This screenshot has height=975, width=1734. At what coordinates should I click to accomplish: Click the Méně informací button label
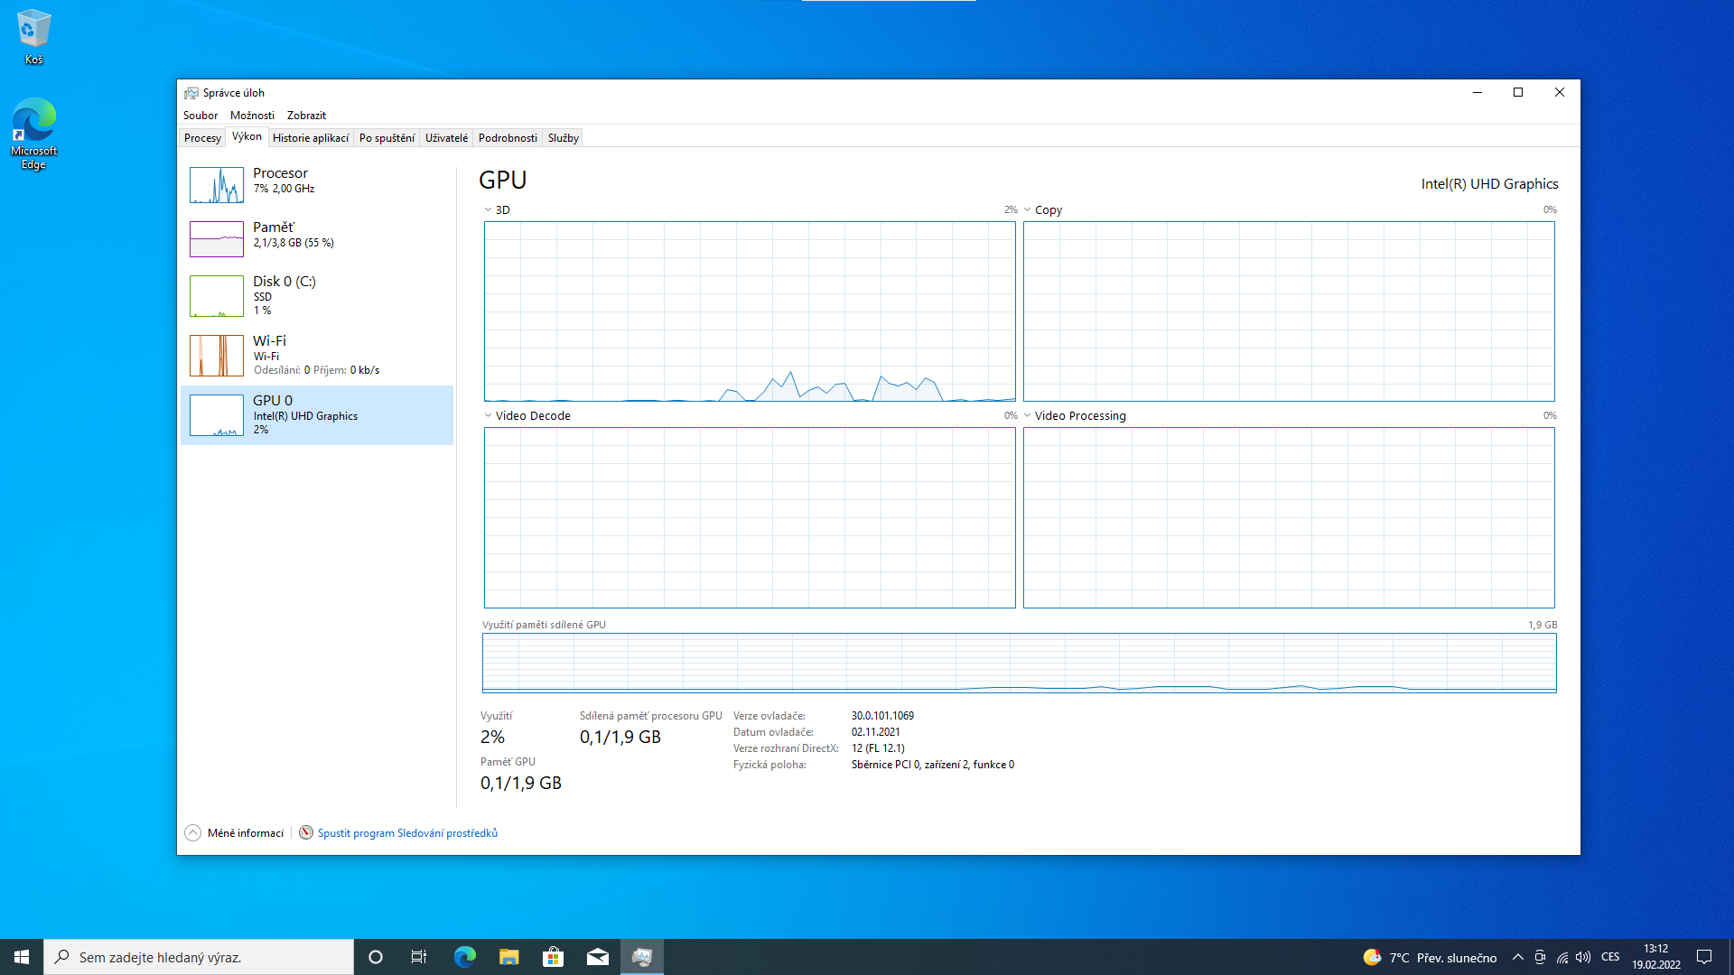point(246,832)
